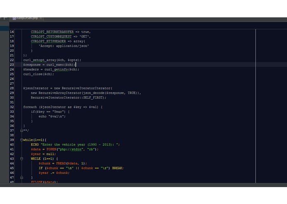The image size is (287, 204).
Task: Click curl_close($ch); on line 25
Action: click(x=39, y=74)
